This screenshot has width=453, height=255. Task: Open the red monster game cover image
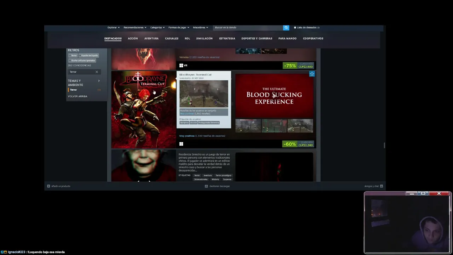[x=144, y=59]
